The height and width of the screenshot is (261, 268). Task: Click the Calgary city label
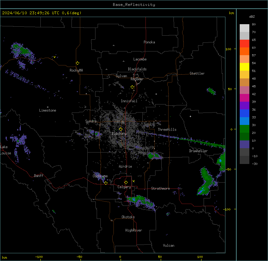coord(124,187)
